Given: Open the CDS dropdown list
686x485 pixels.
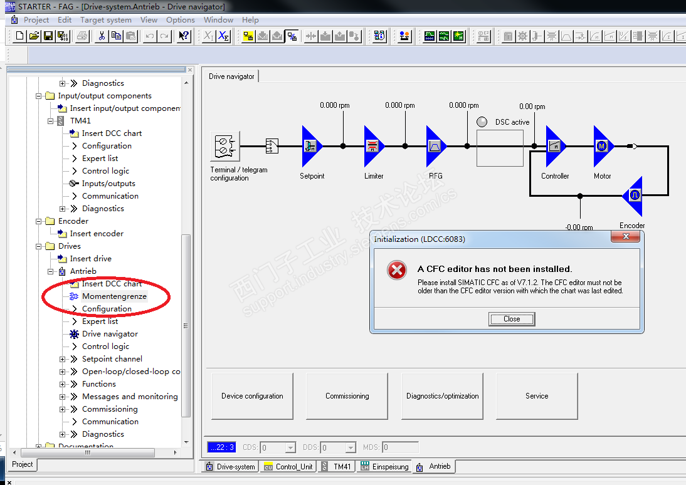Looking at the screenshot, I should coord(290,447).
